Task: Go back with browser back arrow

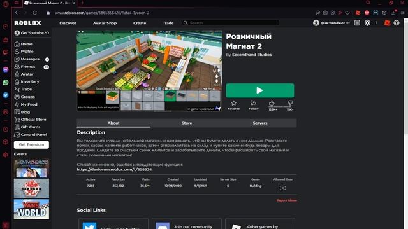Action: pos(17,13)
